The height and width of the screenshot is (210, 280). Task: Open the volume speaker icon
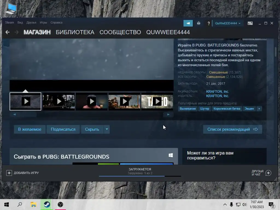(244, 205)
